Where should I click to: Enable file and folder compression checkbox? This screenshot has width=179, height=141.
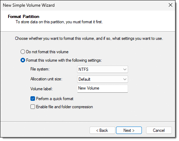pos(33,107)
